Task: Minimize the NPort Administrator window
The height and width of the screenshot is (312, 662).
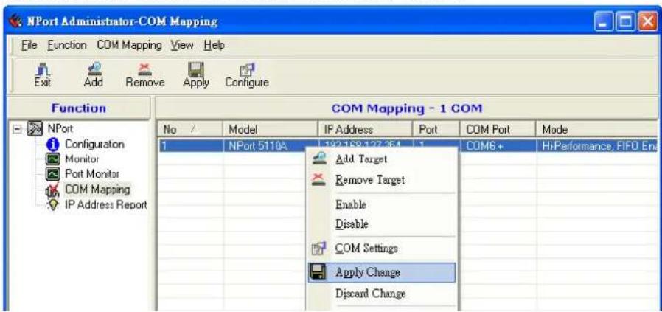Action: [604, 22]
